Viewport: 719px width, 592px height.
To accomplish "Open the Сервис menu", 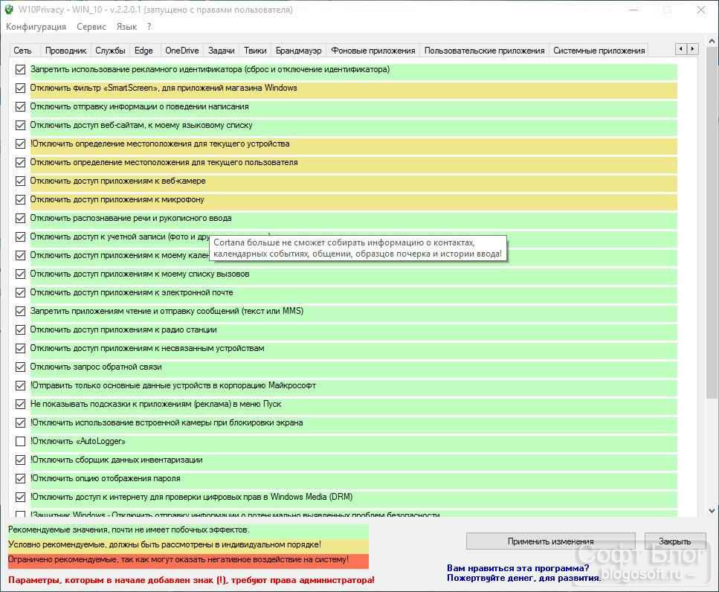I will point(91,27).
